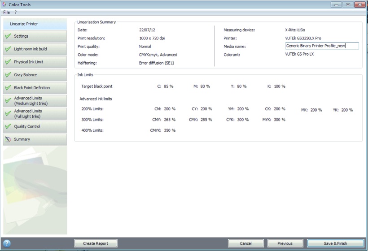Screen dimensions: 368x251
Task: Click the C: 85 % black point value
Action: coord(165,87)
